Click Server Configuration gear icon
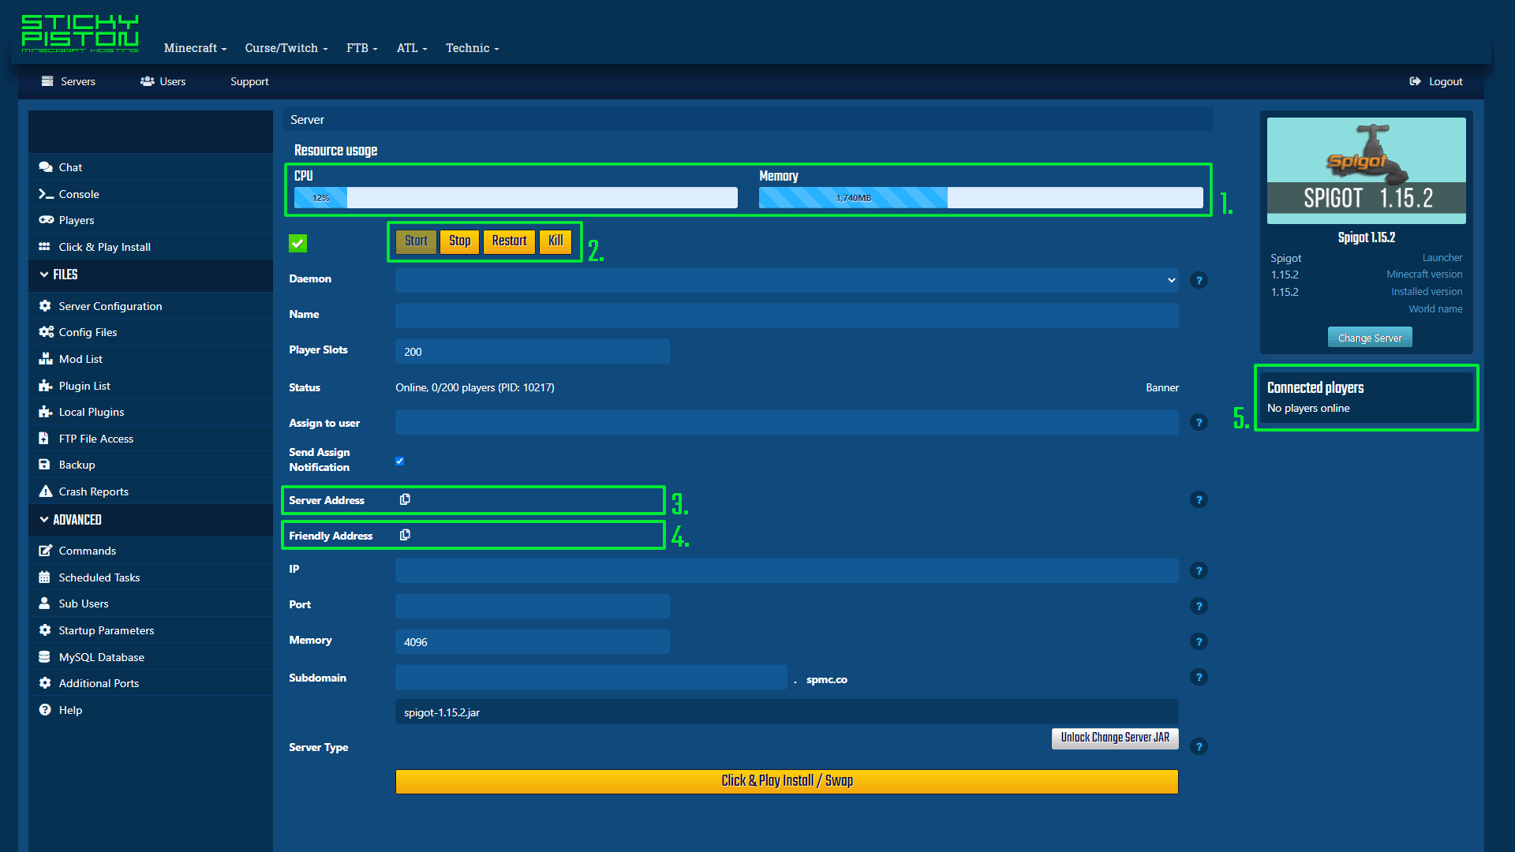The image size is (1515, 852). (45, 306)
